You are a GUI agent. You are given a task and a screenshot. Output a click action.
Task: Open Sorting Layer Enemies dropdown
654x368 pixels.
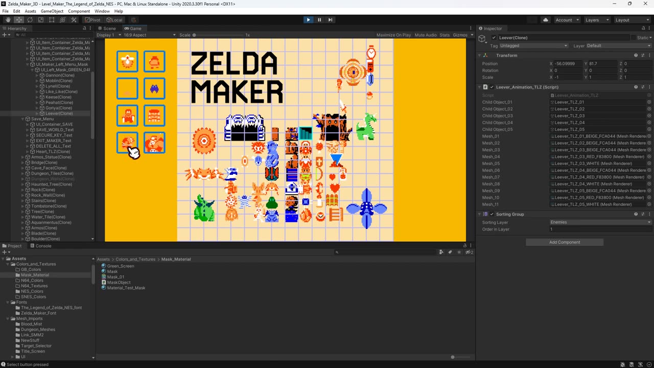[600, 222]
